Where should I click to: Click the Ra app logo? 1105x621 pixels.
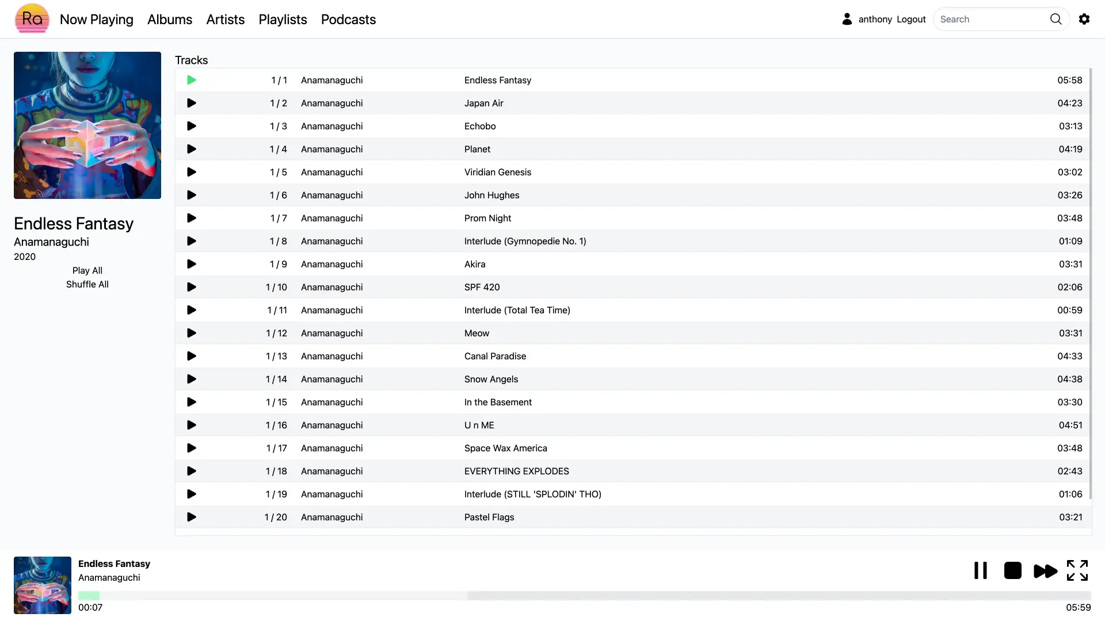(x=32, y=18)
